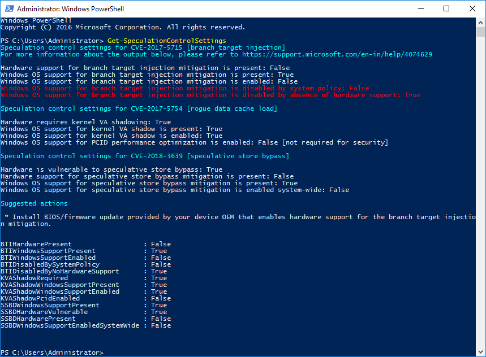Maximize the PowerShell window

point(446,9)
